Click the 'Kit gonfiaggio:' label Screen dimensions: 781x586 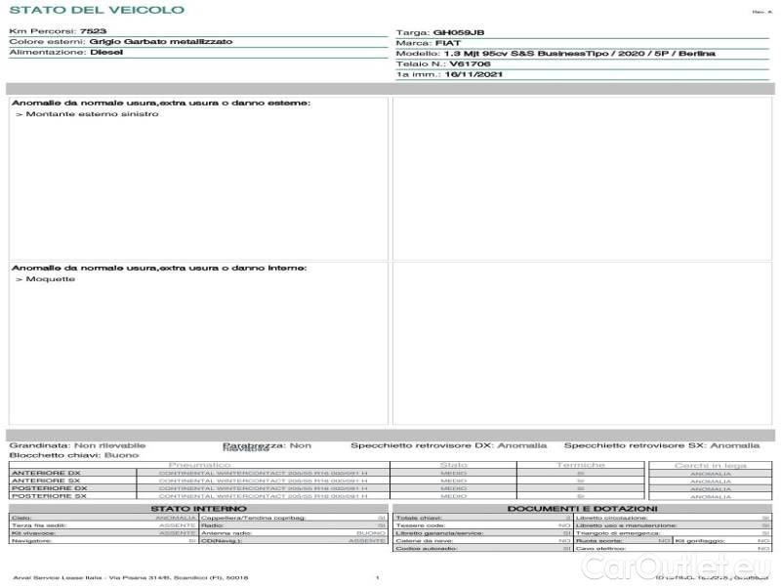(700, 541)
